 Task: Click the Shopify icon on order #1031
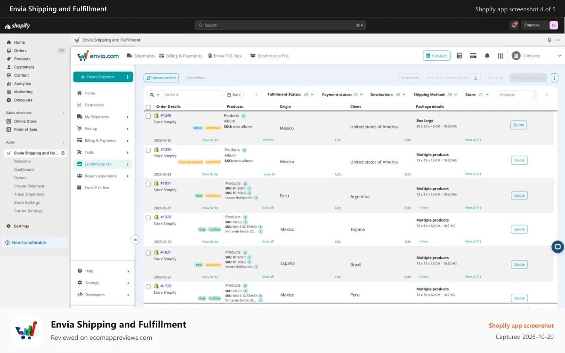coord(156,183)
